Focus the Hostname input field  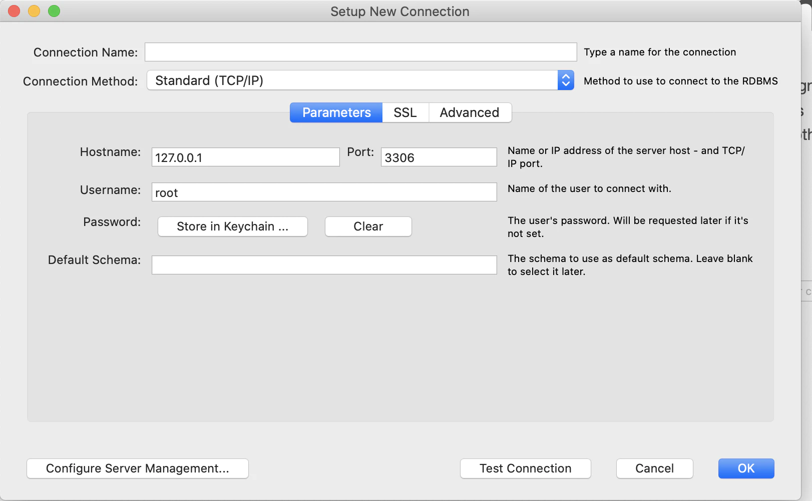(245, 157)
